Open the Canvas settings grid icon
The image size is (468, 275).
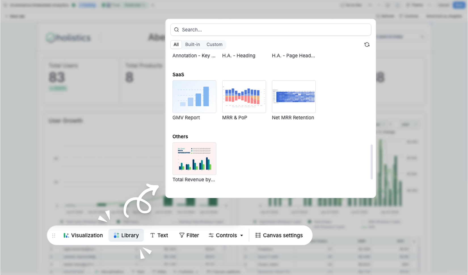point(258,235)
